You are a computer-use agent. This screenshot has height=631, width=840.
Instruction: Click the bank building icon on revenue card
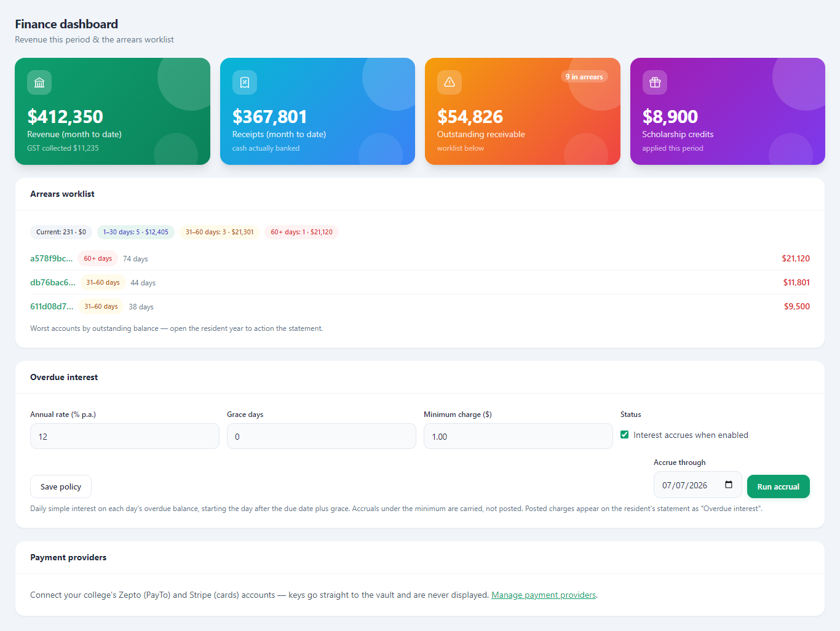pyautogui.click(x=39, y=82)
